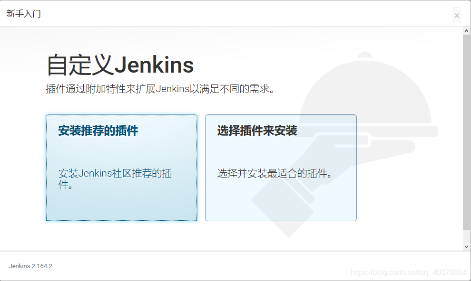
Task: Click the vertical scrollbar thumb
Action: (467, 132)
